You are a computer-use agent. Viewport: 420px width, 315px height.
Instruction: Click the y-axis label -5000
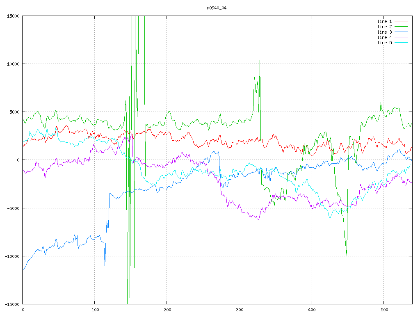tap(13, 208)
